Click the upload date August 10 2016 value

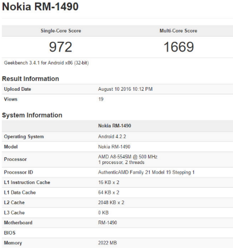(125, 89)
